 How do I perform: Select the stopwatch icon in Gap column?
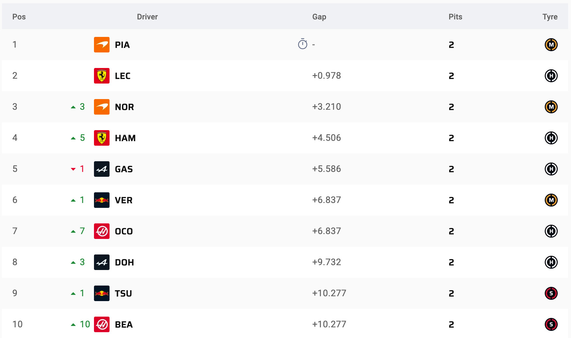click(302, 44)
